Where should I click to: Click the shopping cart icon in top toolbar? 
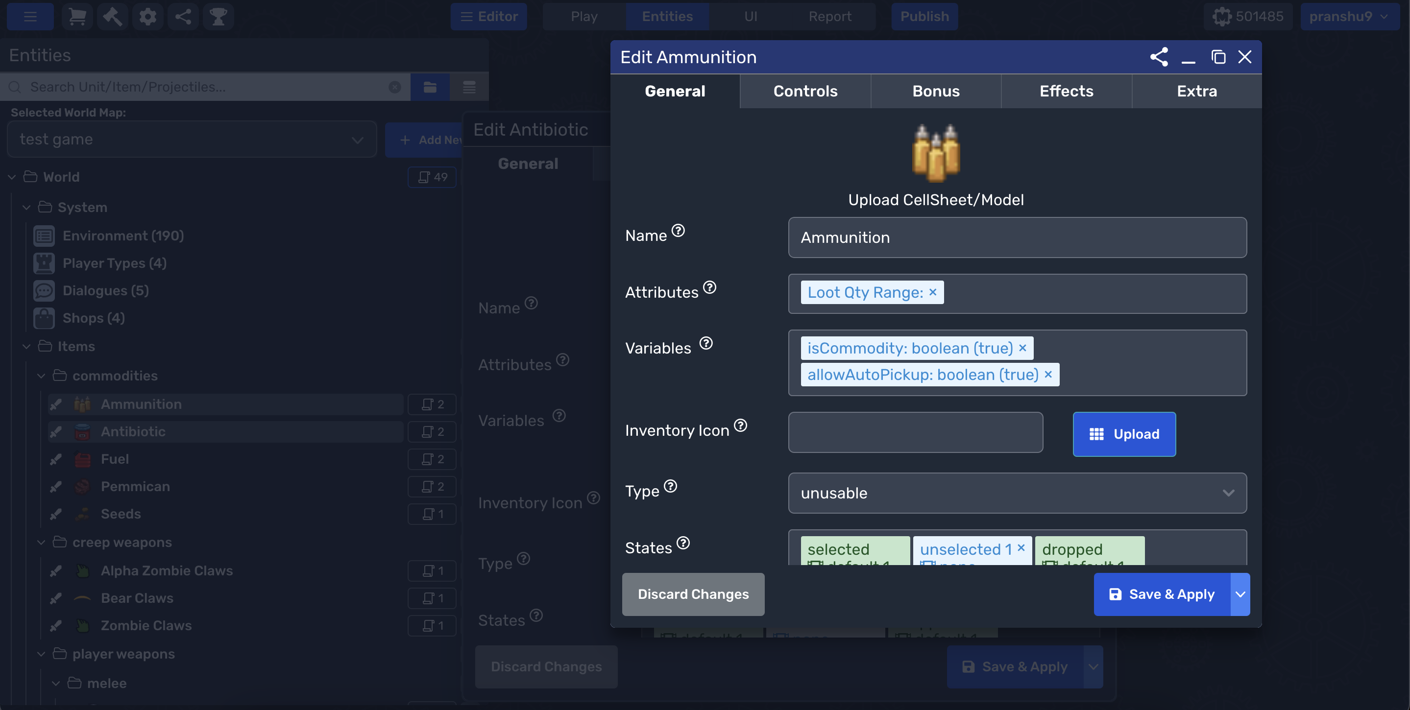click(x=77, y=17)
